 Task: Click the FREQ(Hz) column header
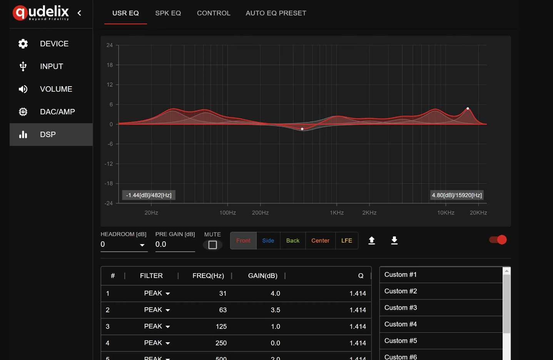pyautogui.click(x=208, y=276)
